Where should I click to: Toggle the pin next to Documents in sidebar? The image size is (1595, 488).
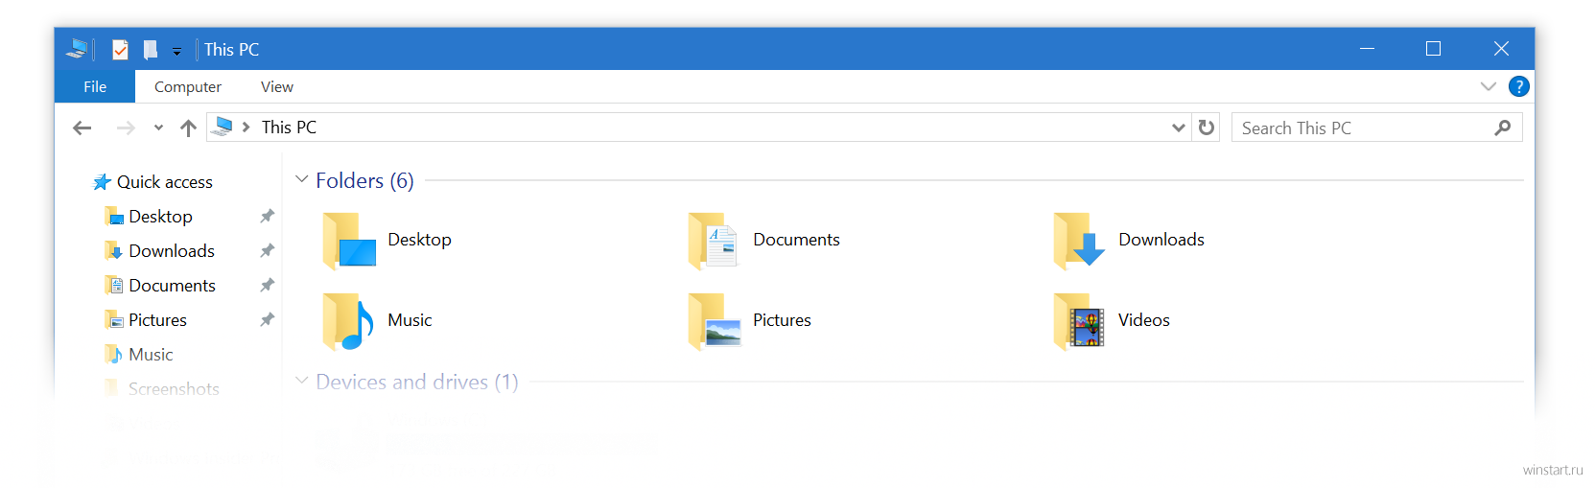[268, 286]
